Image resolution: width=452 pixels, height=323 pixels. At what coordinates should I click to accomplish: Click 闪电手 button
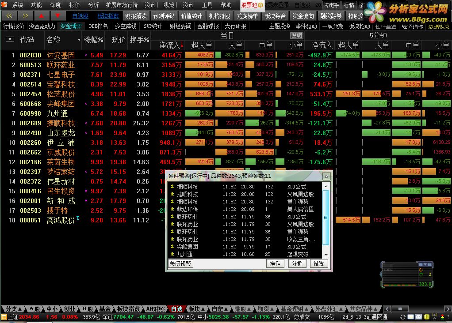pyautogui.click(x=331, y=5)
